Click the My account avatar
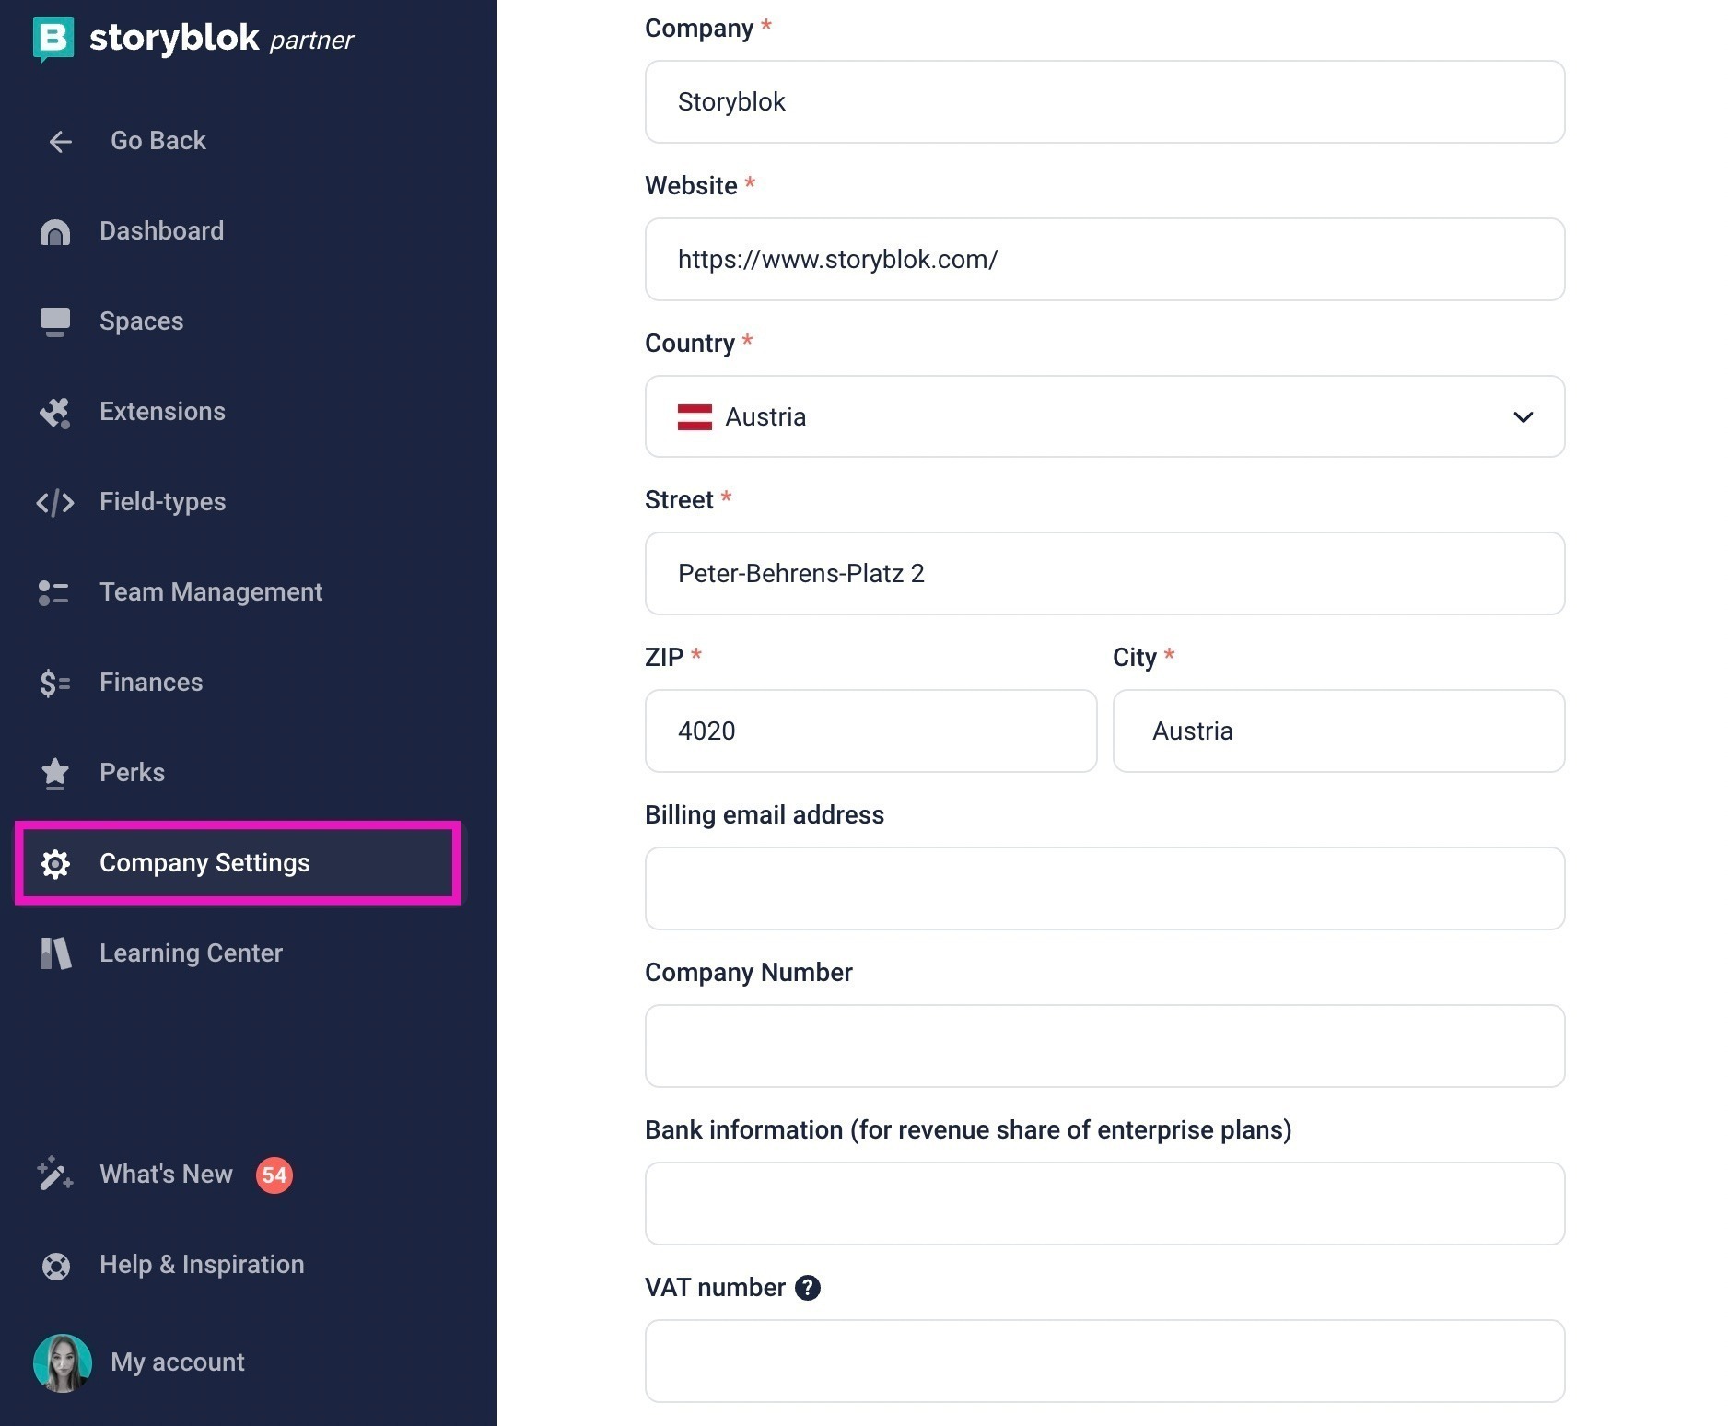The height and width of the screenshot is (1426, 1728). [x=63, y=1363]
